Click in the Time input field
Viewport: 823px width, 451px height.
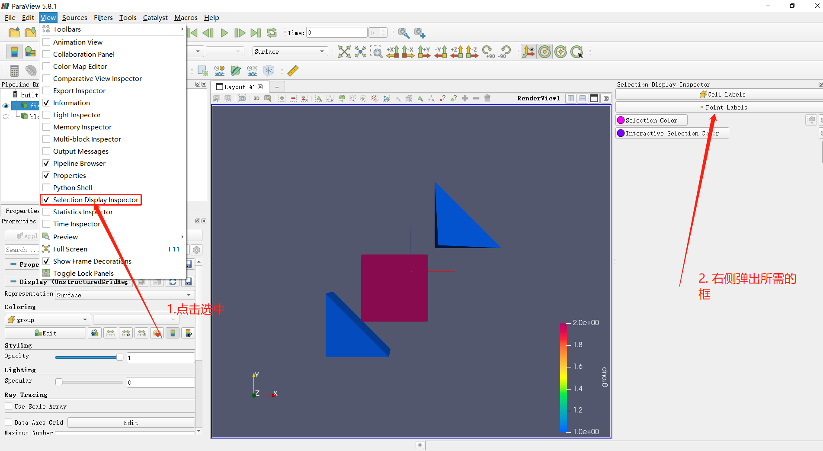pyautogui.click(x=336, y=32)
